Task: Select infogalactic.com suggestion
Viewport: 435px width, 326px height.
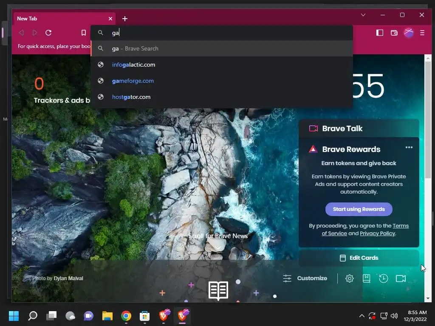Action: pyautogui.click(x=222, y=65)
